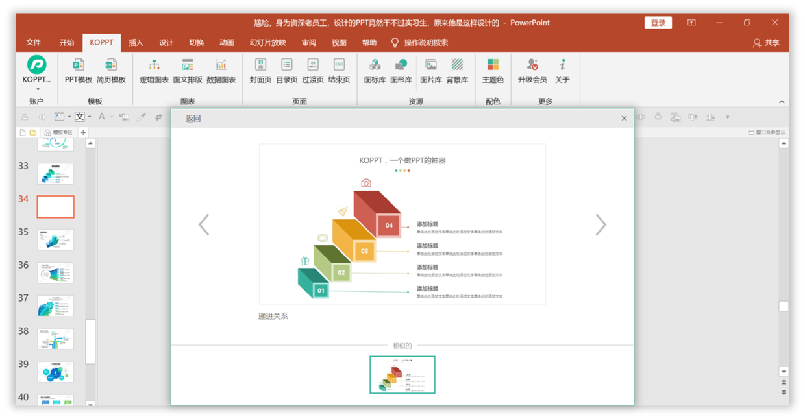Switch to the 动画 tab
This screenshot has height=419, width=805.
(227, 43)
